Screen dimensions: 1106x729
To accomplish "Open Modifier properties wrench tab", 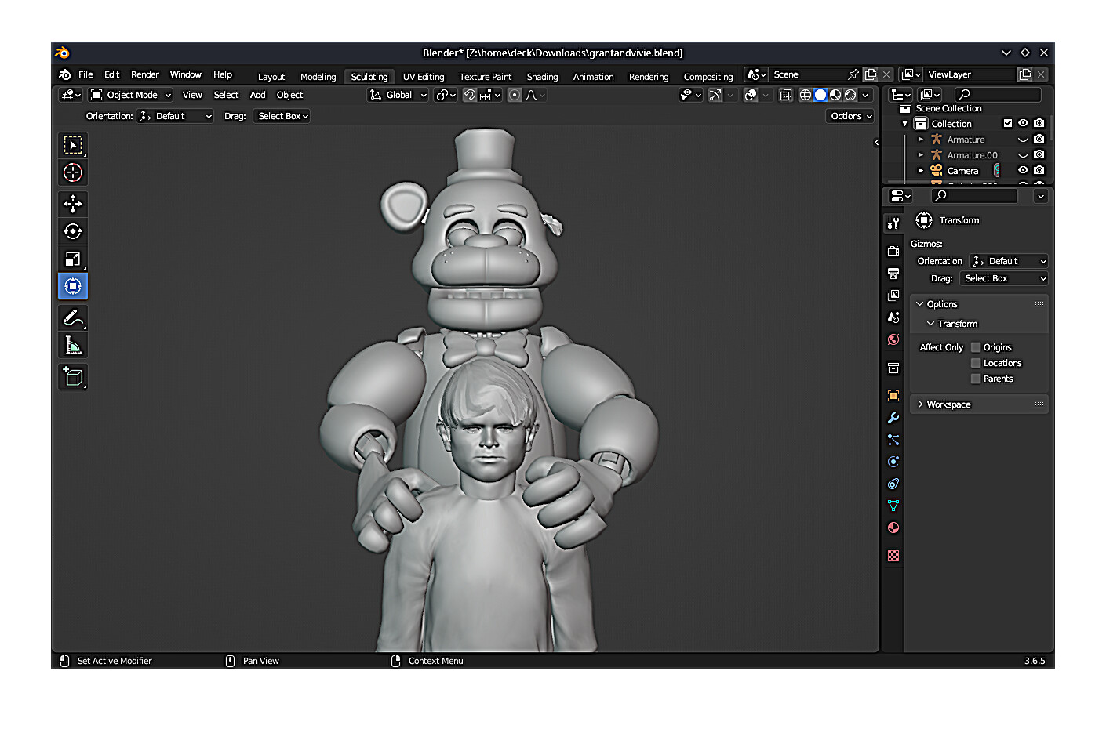I will [893, 418].
